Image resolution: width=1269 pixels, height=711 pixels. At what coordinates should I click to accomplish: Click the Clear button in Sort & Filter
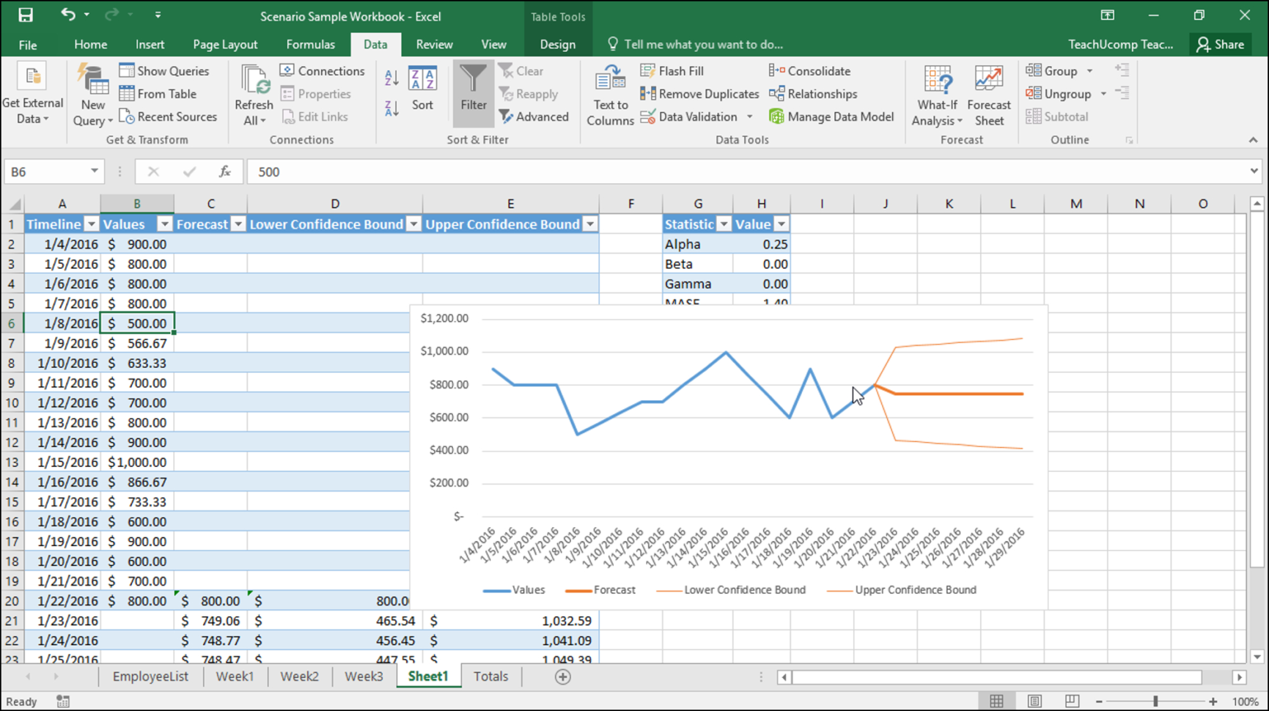click(523, 70)
